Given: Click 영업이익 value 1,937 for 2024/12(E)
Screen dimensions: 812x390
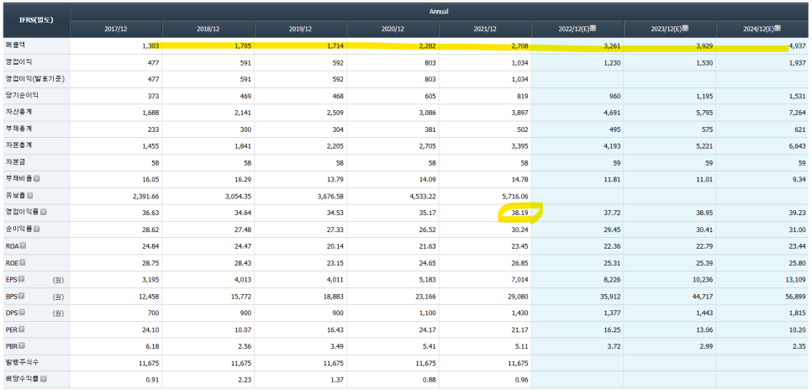Looking at the screenshot, I should pyautogui.click(x=796, y=63).
